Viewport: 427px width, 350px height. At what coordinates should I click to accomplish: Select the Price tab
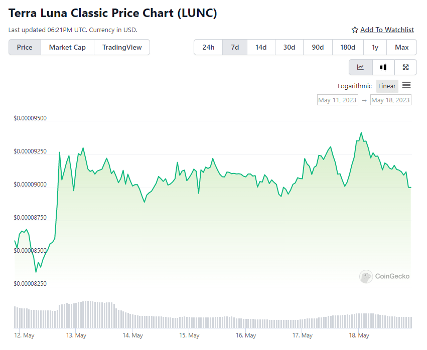(25, 47)
